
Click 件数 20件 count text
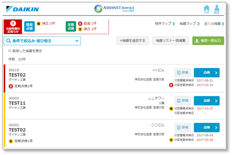pyautogui.click(x=17, y=60)
